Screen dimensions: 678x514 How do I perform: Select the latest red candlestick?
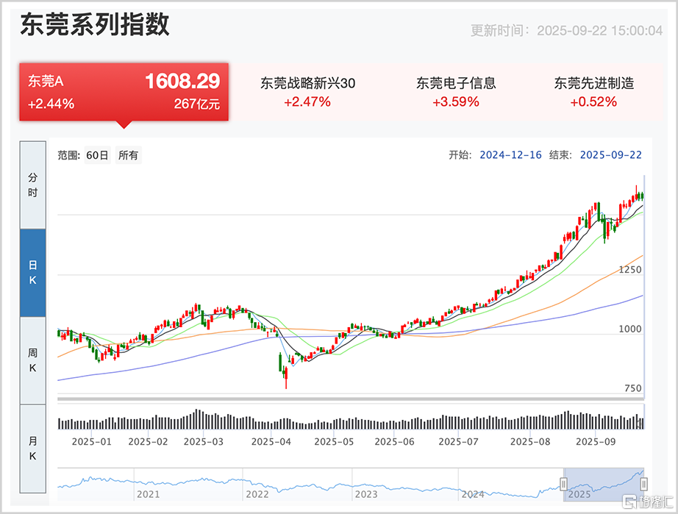click(x=637, y=197)
